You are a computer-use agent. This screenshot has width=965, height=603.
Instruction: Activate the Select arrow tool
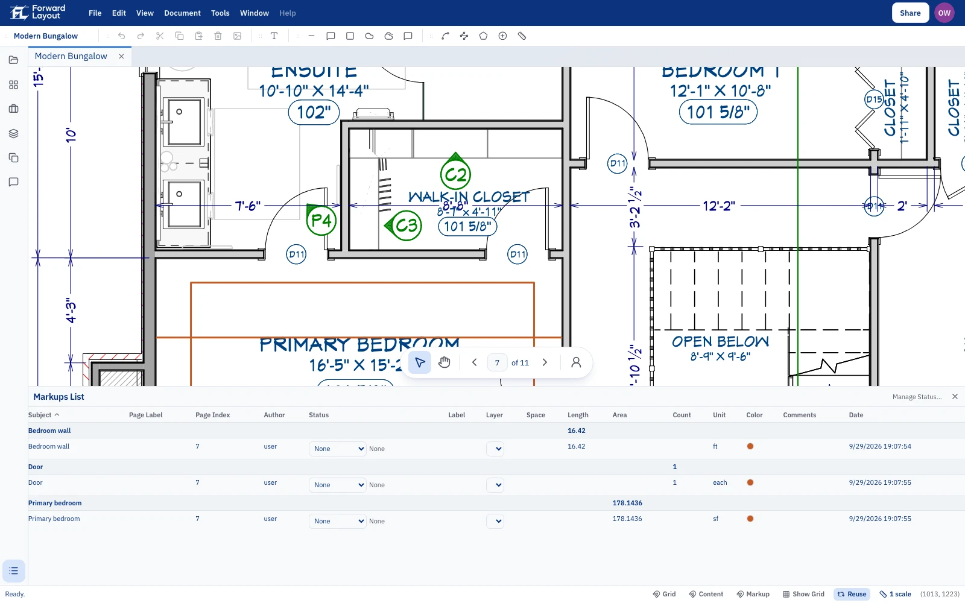coord(420,362)
